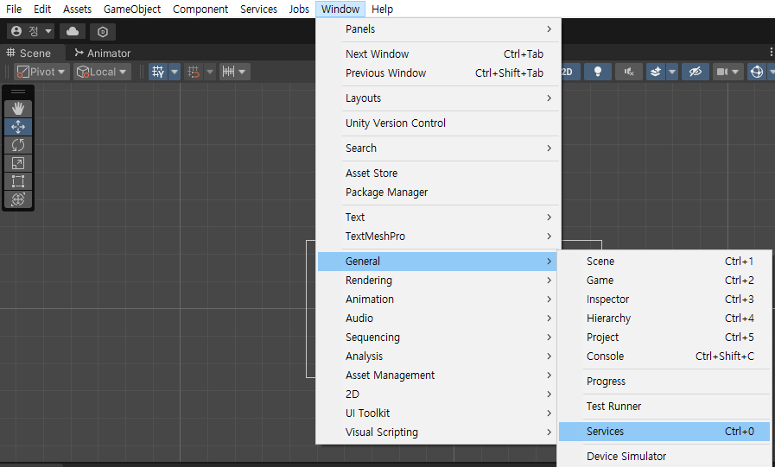Screen dimensions: 775x467
Task: Toggle scene audio mute
Action: [629, 72]
